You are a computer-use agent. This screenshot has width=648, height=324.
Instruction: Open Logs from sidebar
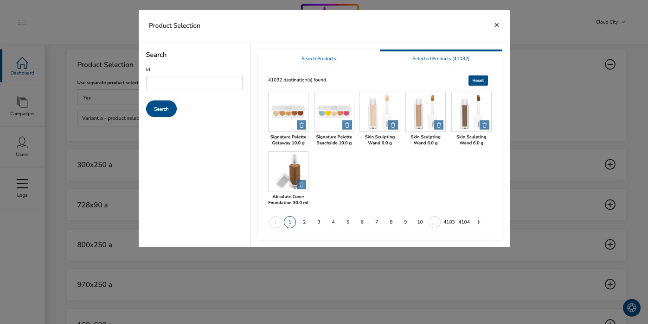pos(22,187)
